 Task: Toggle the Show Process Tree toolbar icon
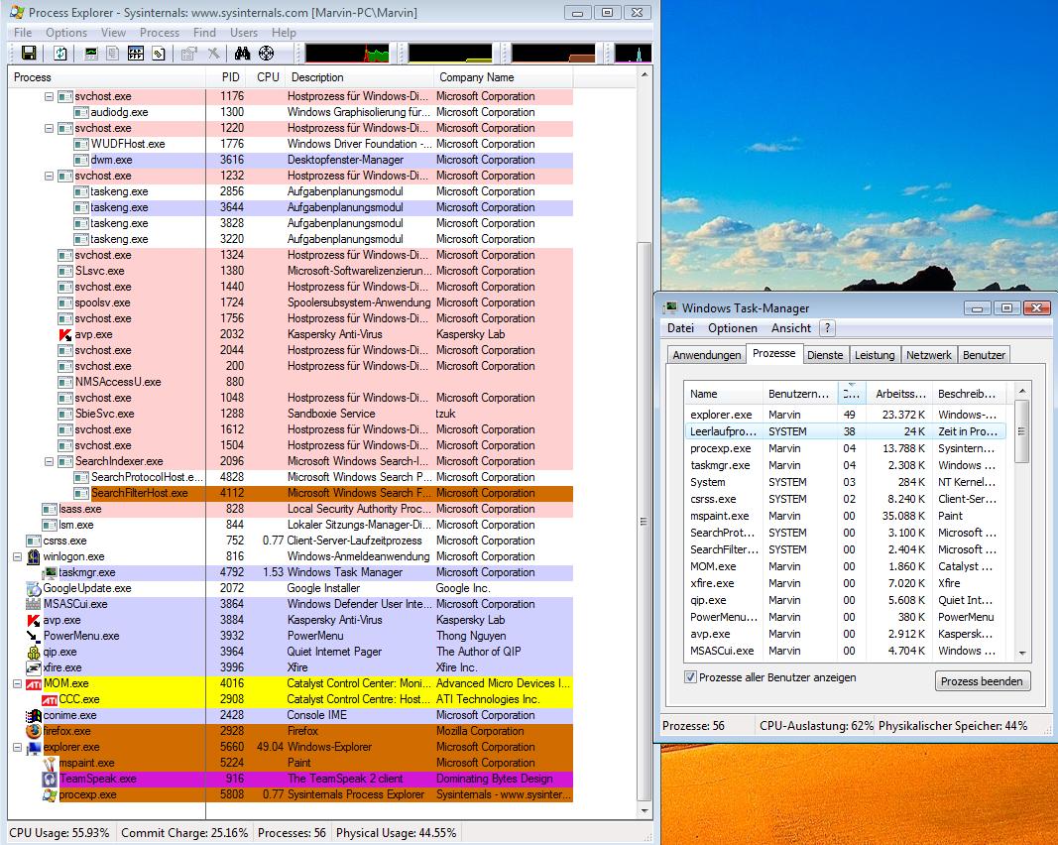click(x=113, y=53)
